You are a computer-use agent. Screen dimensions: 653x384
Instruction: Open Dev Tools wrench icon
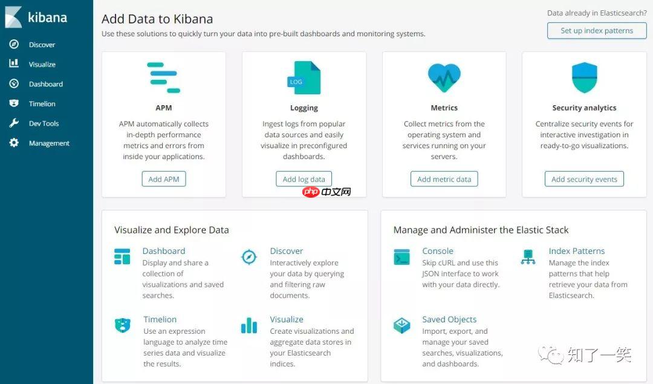pyautogui.click(x=14, y=123)
